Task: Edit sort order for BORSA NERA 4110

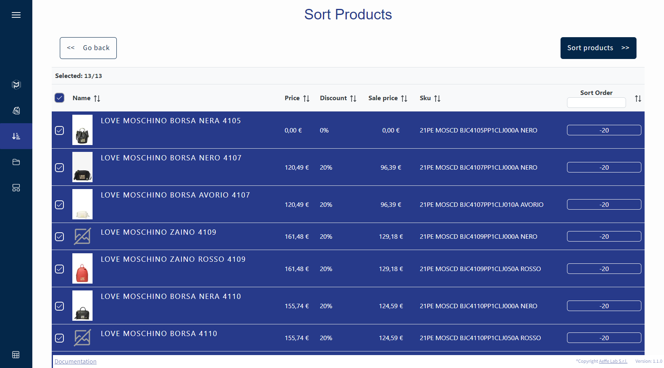Action: [x=604, y=306]
